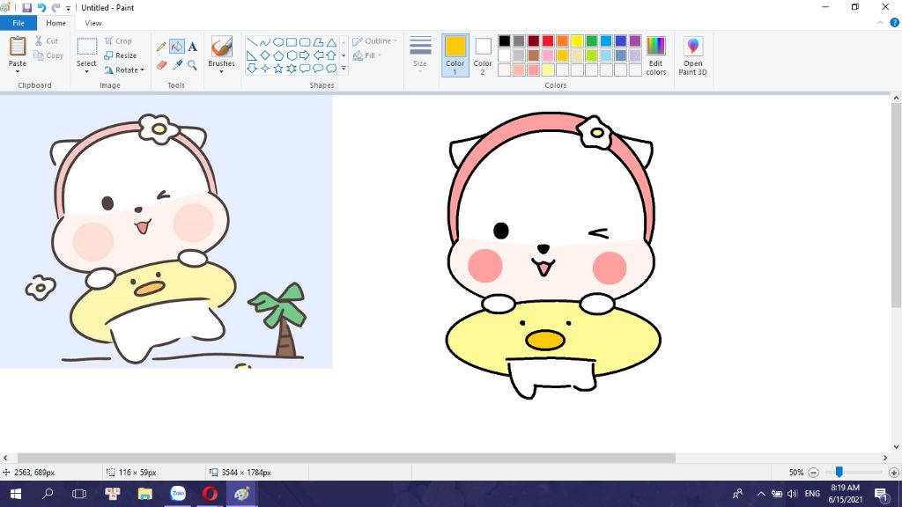Image resolution: width=902 pixels, height=507 pixels.
Task: Select the Eraser tool
Action: click(x=161, y=65)
